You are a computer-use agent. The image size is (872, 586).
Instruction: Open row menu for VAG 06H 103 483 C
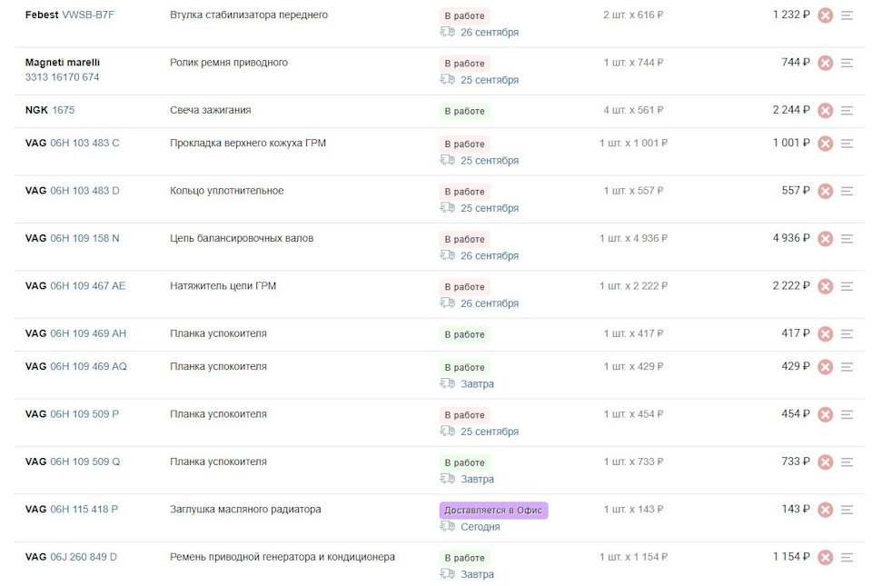pyautogui.click(x=847, y=144)
